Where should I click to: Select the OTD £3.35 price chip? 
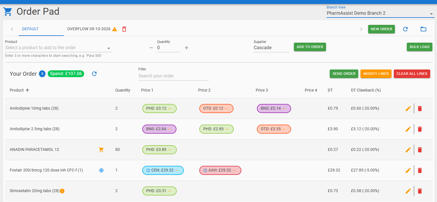click(274, 129)
